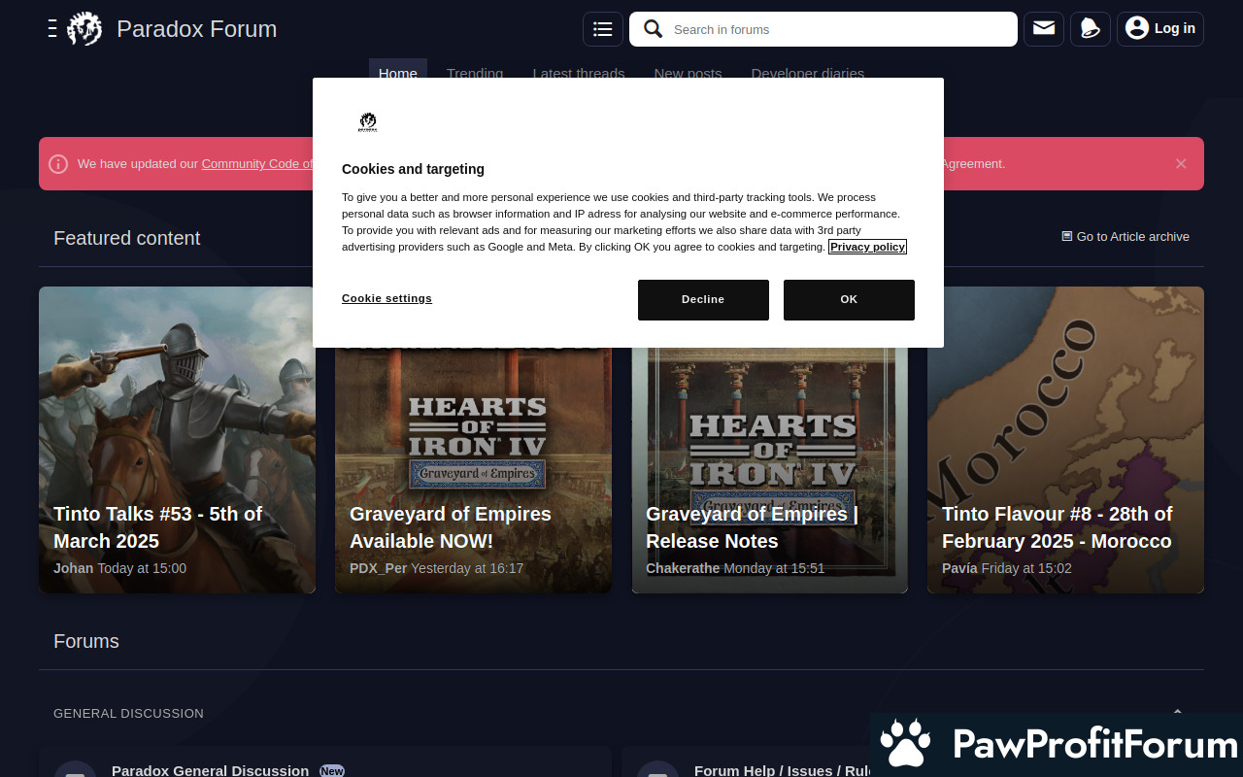Accept cookies with the OK button
Image resolution: width=1243 pixels, height=777 pixels.
(x=849, y=300)
